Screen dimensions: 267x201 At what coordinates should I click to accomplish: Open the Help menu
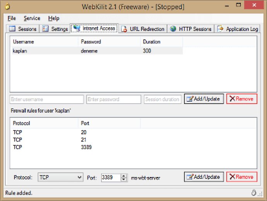point(54,18)
